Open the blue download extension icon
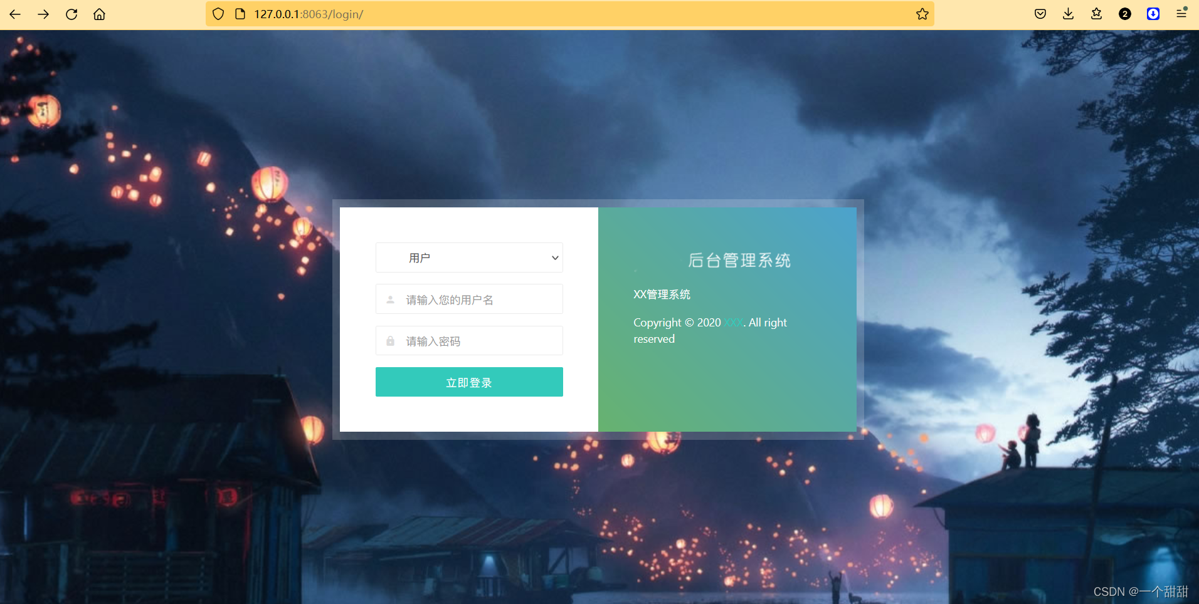1199x604 pixels. pyautogui.click(x=1153, y=14)
